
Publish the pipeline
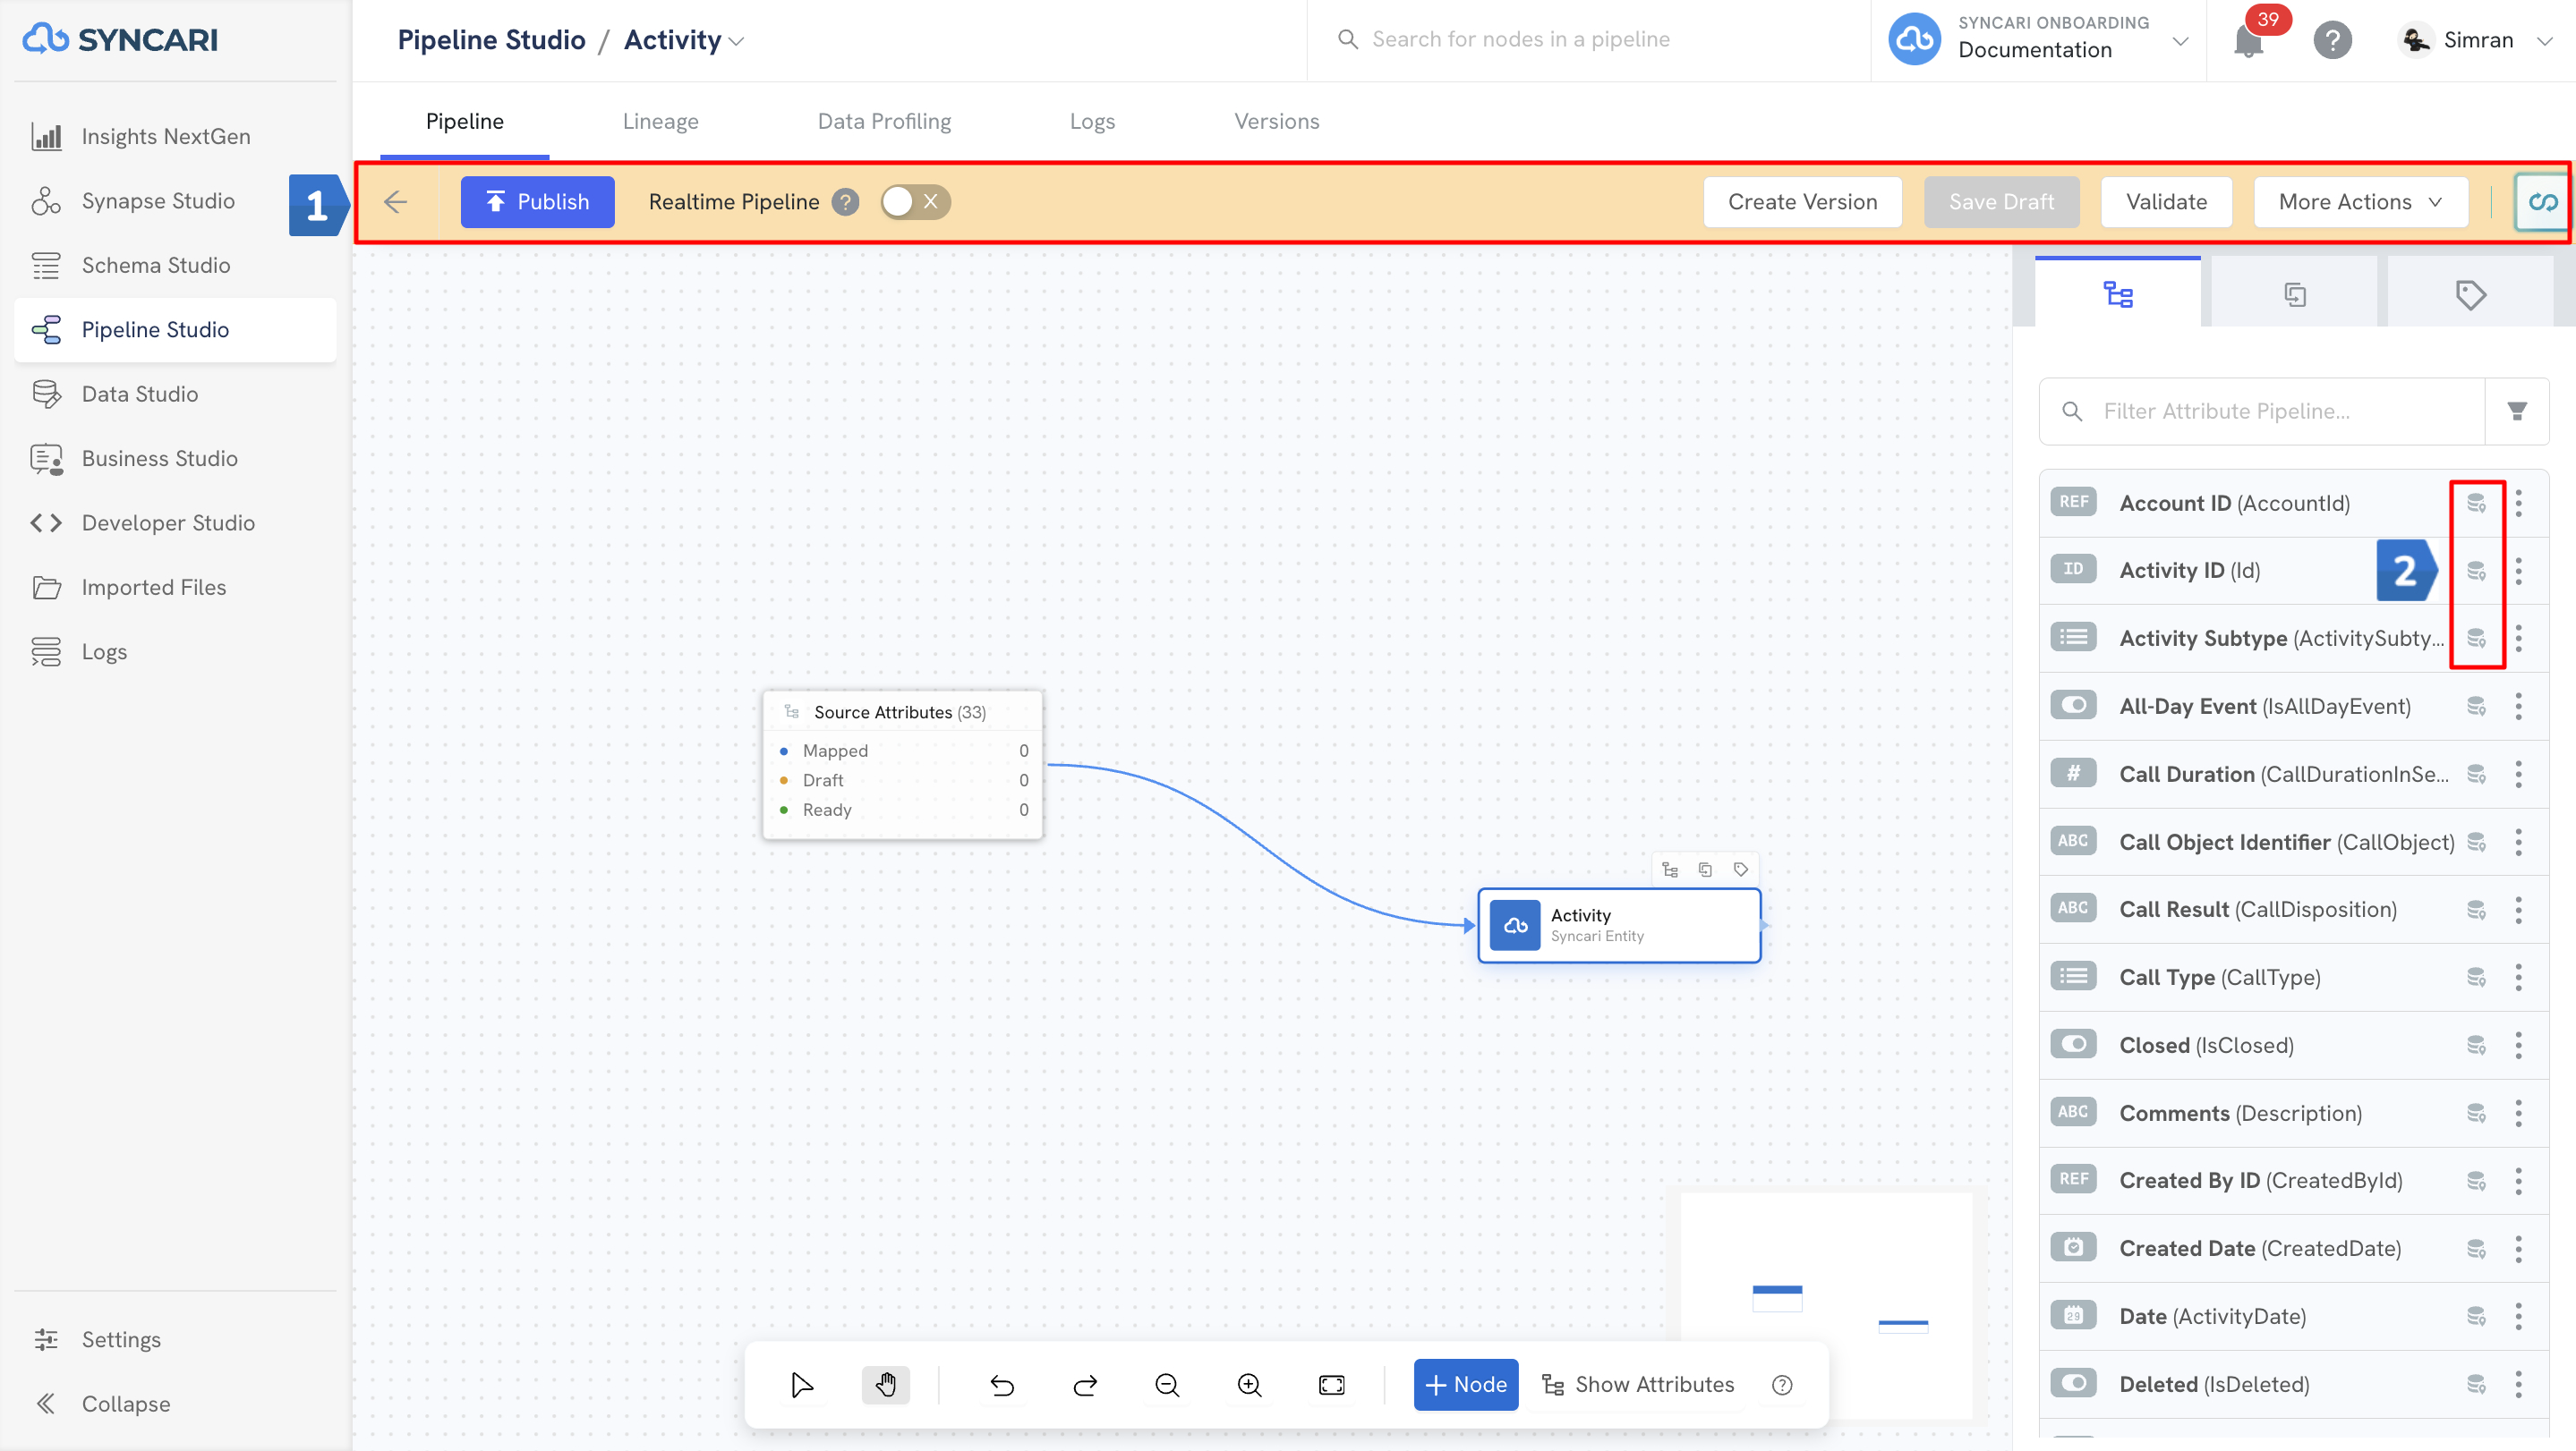click(537, 202)
